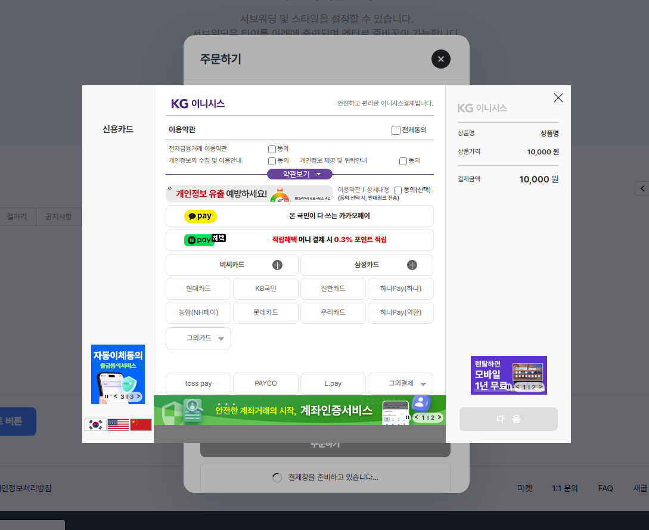Choose toss pay payment

[198, 383]
